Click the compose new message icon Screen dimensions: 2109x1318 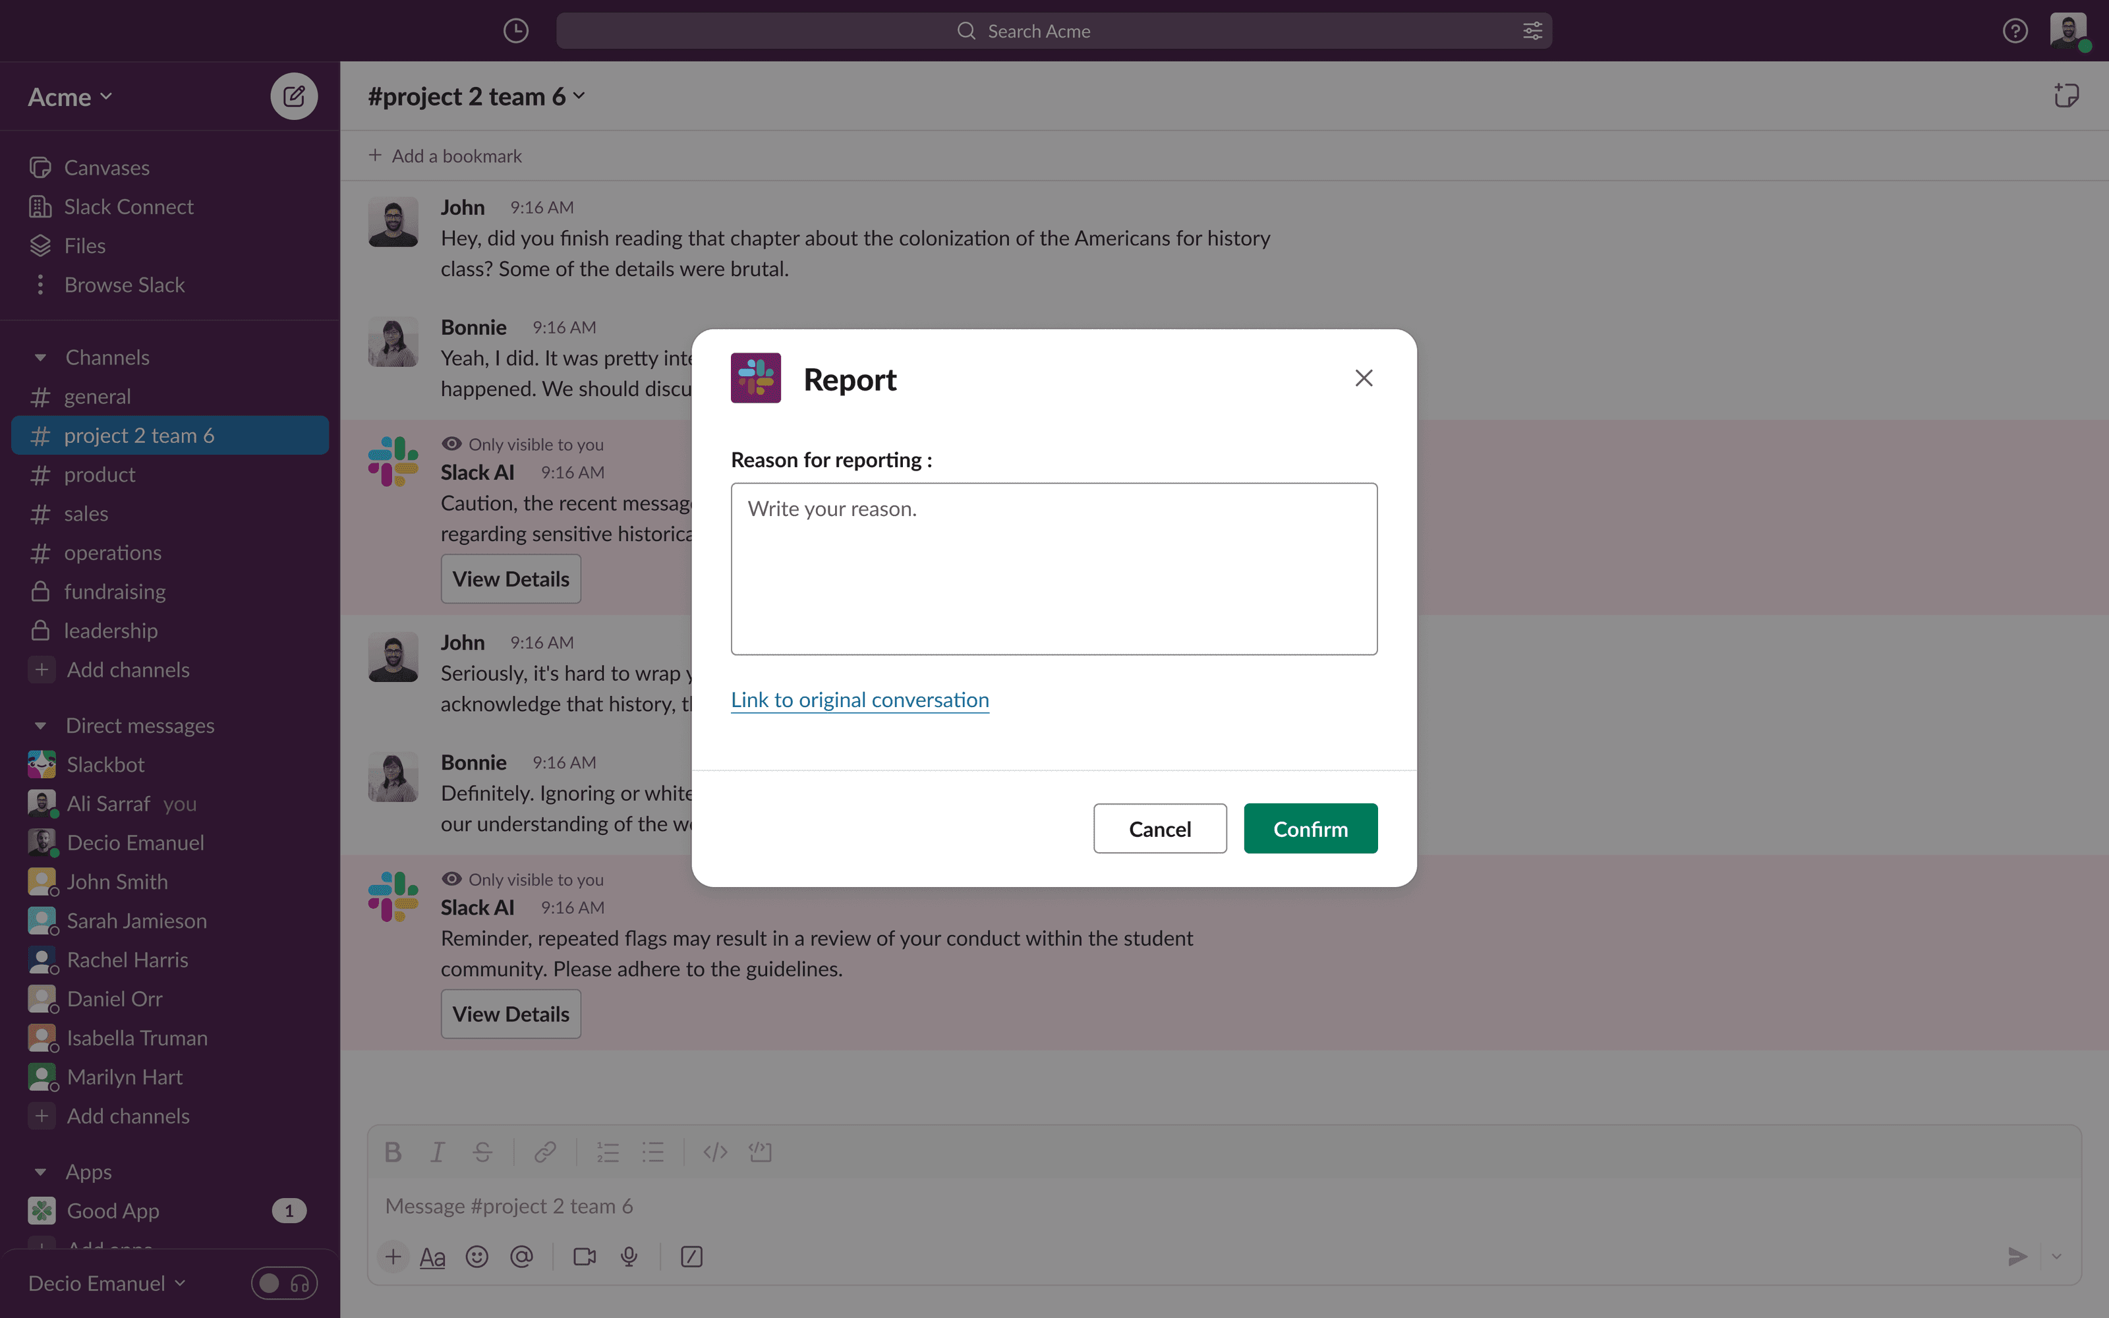(x=294, y=96)
